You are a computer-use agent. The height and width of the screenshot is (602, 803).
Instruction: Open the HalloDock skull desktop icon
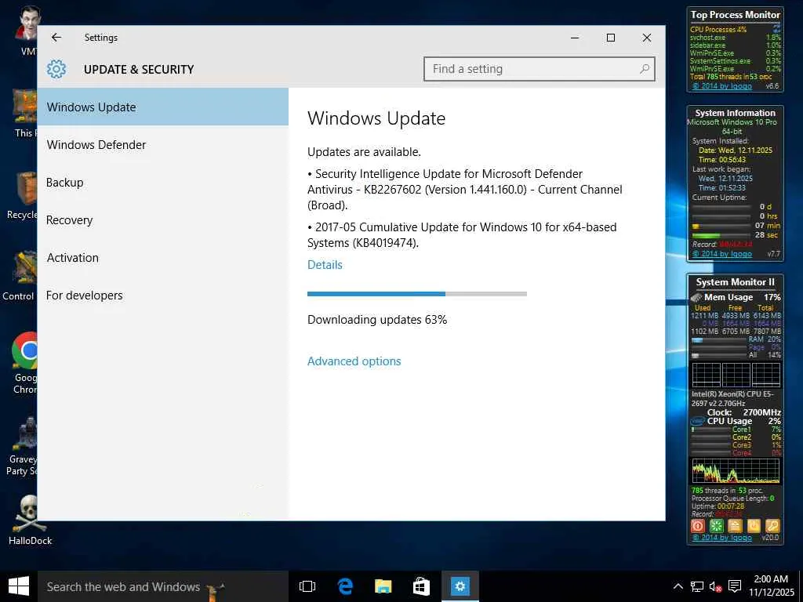click(x=30, y=520)
